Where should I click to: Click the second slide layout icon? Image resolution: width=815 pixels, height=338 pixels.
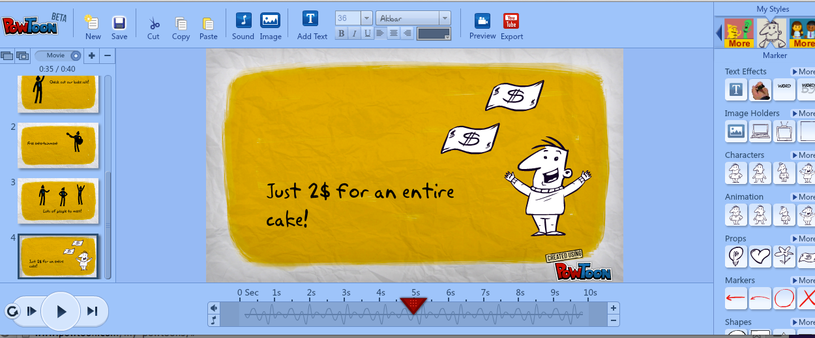22,56
